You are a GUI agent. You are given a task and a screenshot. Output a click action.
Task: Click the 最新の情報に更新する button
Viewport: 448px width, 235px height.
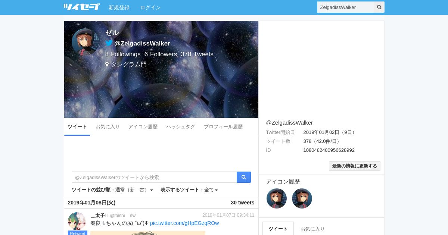tap(355, 166)
